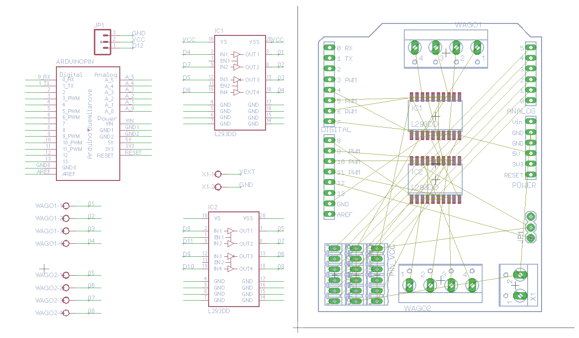Select the IC1 L293DD footprint on board
579x338 pixels.
click(x=435, y=116)
